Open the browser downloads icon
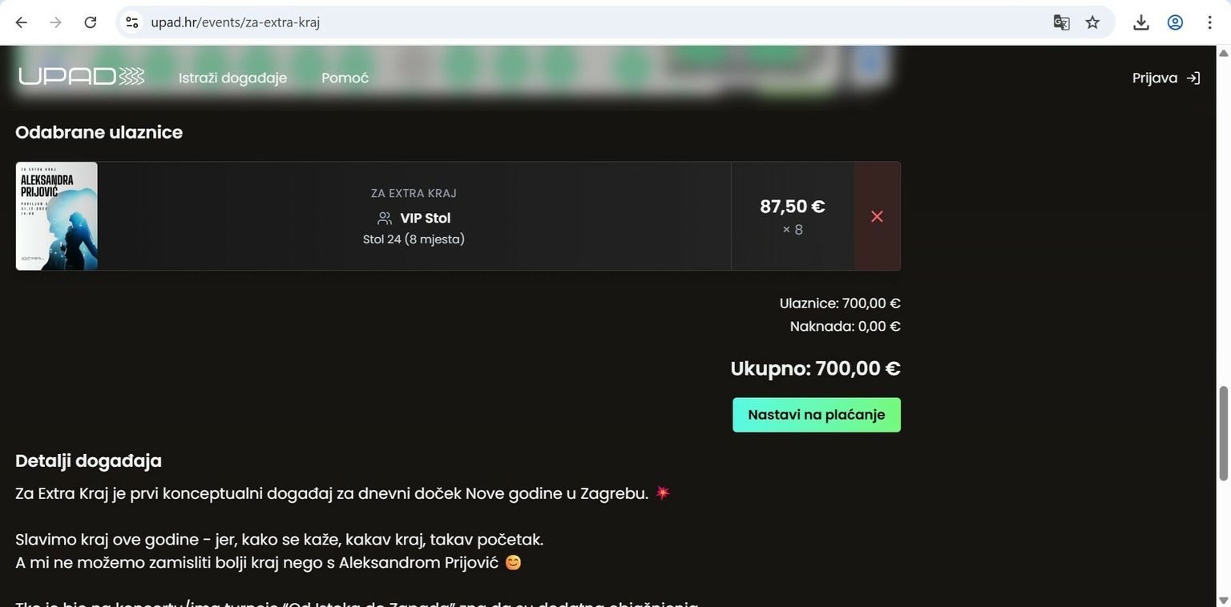 click(x=1141, y=22)
